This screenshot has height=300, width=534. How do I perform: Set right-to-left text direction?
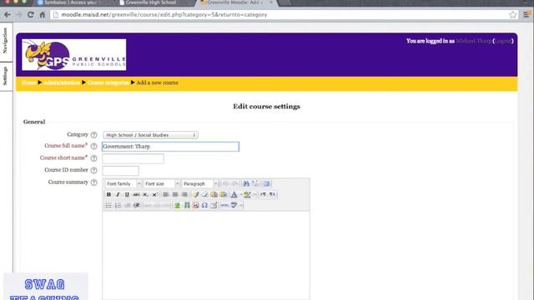273,194
